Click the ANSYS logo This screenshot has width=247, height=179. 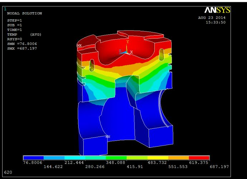(217, 10)
